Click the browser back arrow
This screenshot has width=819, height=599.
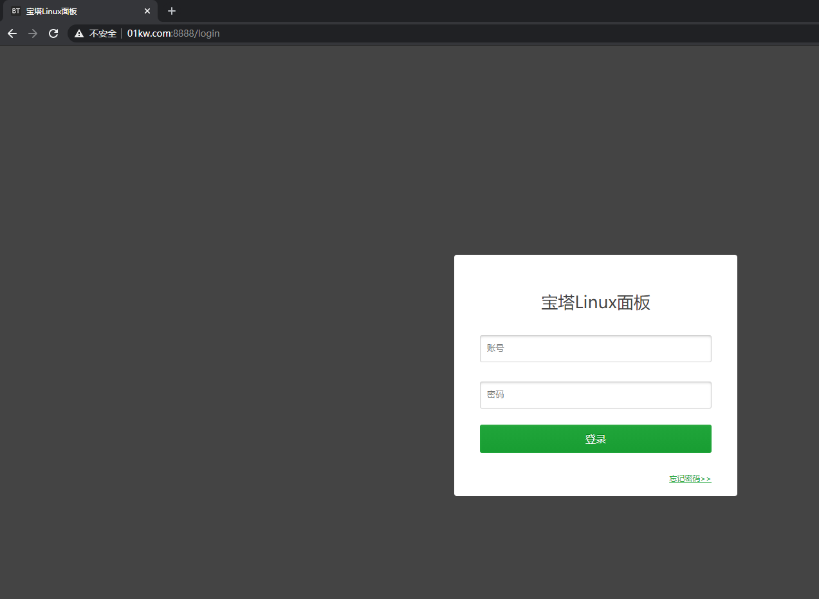point(12,33)
